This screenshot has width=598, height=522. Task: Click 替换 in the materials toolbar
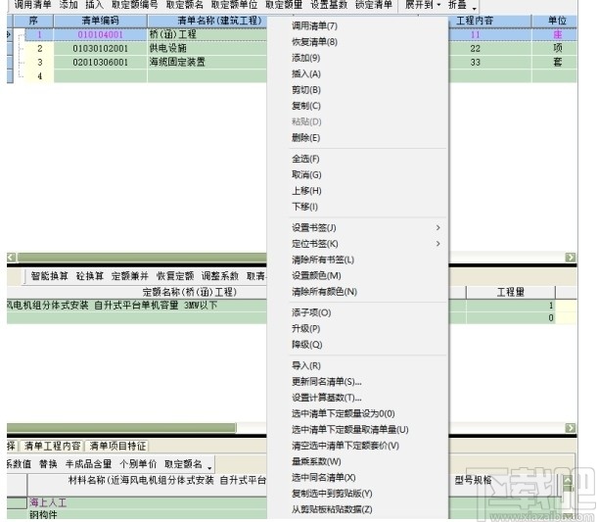click(48, 464)
